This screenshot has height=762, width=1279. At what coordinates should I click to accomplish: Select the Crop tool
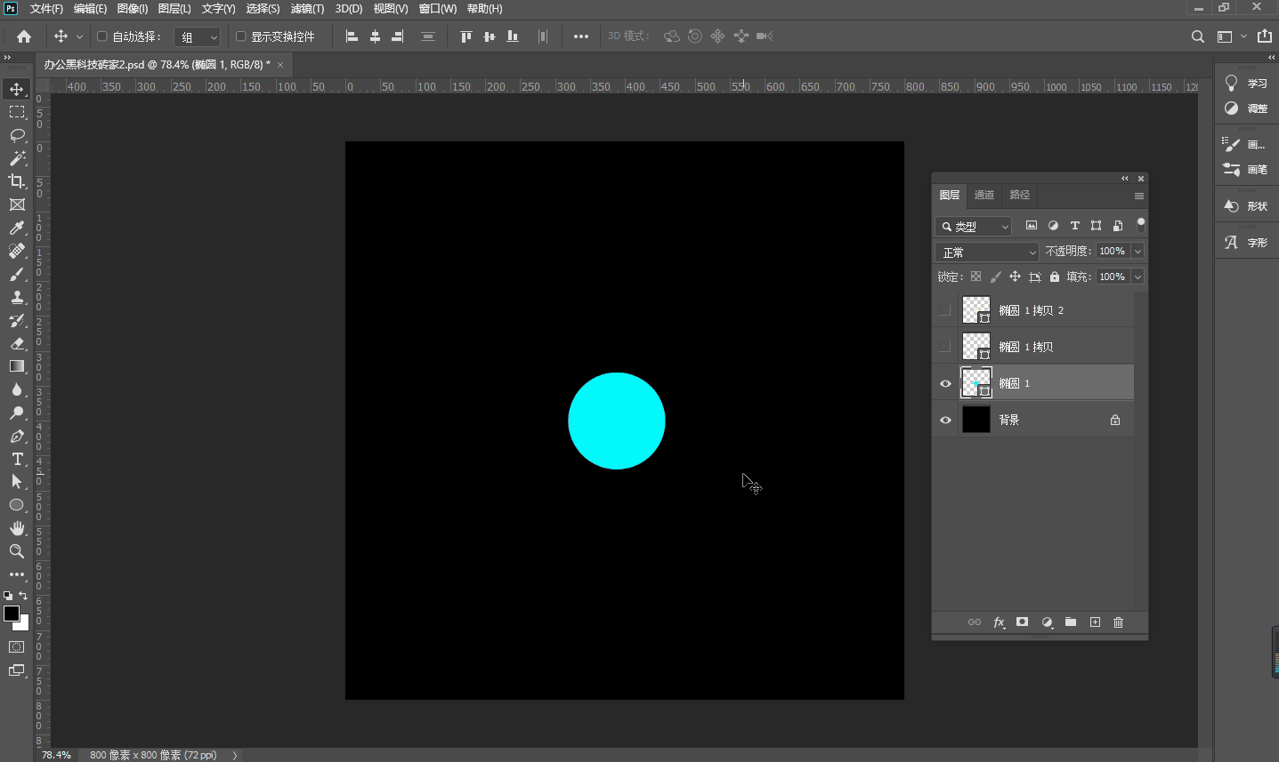click(16, 180)
